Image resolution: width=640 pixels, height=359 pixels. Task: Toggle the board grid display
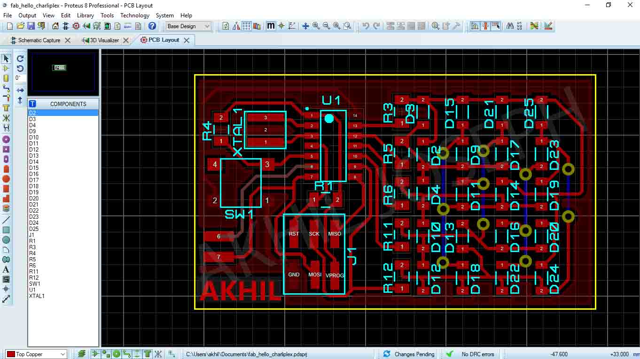coord(247,26)
